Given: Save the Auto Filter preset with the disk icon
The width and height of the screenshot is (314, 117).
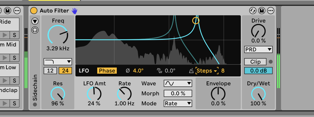Looking at the screenshot, I should pyautogui.click(x=262, y=11).
